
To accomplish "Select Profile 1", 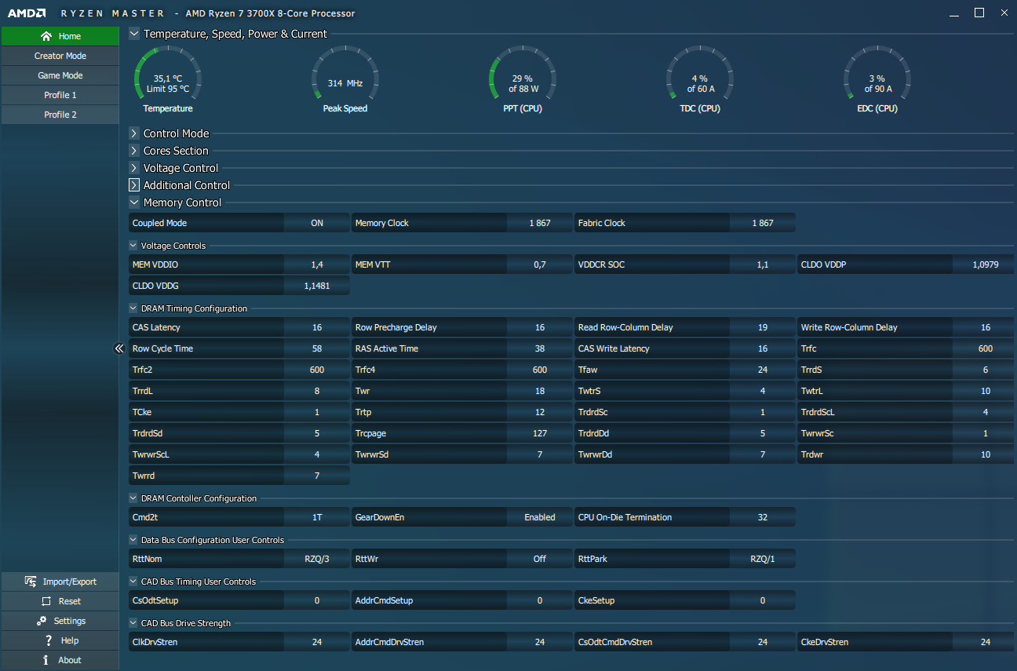I will click(60, 95).
